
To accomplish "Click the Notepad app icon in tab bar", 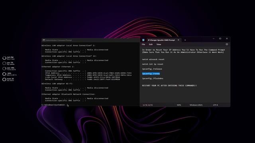I will pos(143,40).
